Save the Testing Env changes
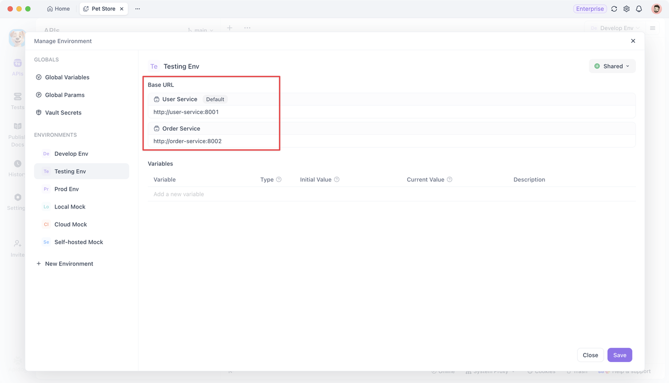This screenshot has width=669, height=383. coord(619,355)
